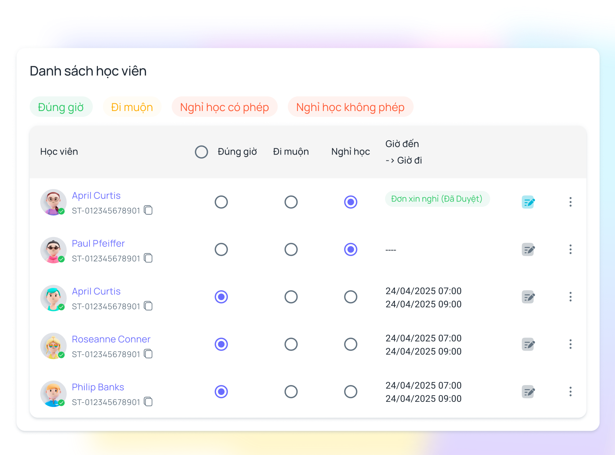The height and width of the screenshot is (455, 615).
Task: Open the attendance note editor for April Curtis
Action: pos(528,202)
